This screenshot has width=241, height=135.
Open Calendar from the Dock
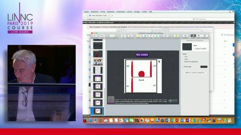point(106,120)
